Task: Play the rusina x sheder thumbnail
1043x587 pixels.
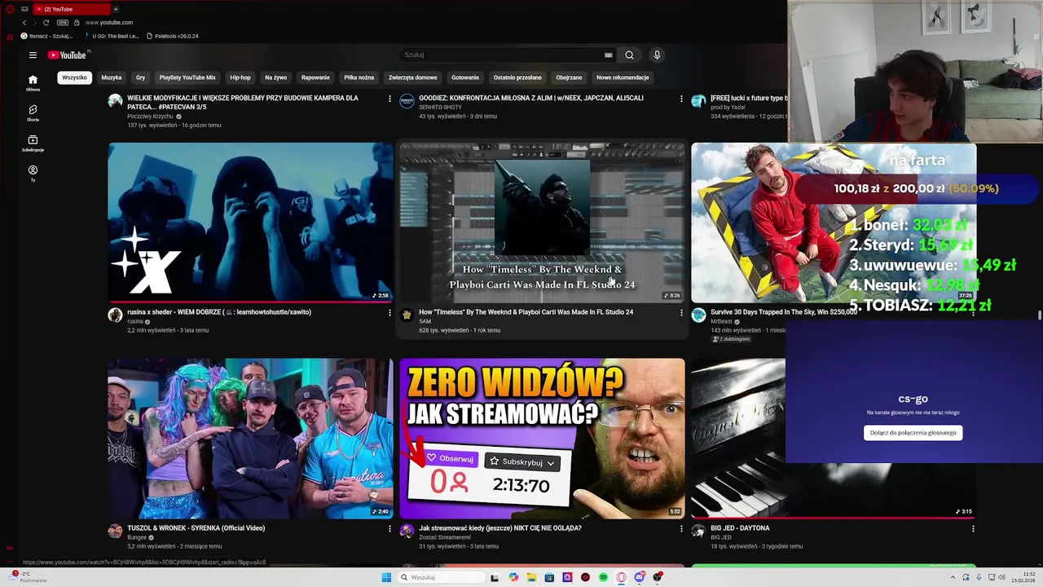Action: tap(250, 222)
